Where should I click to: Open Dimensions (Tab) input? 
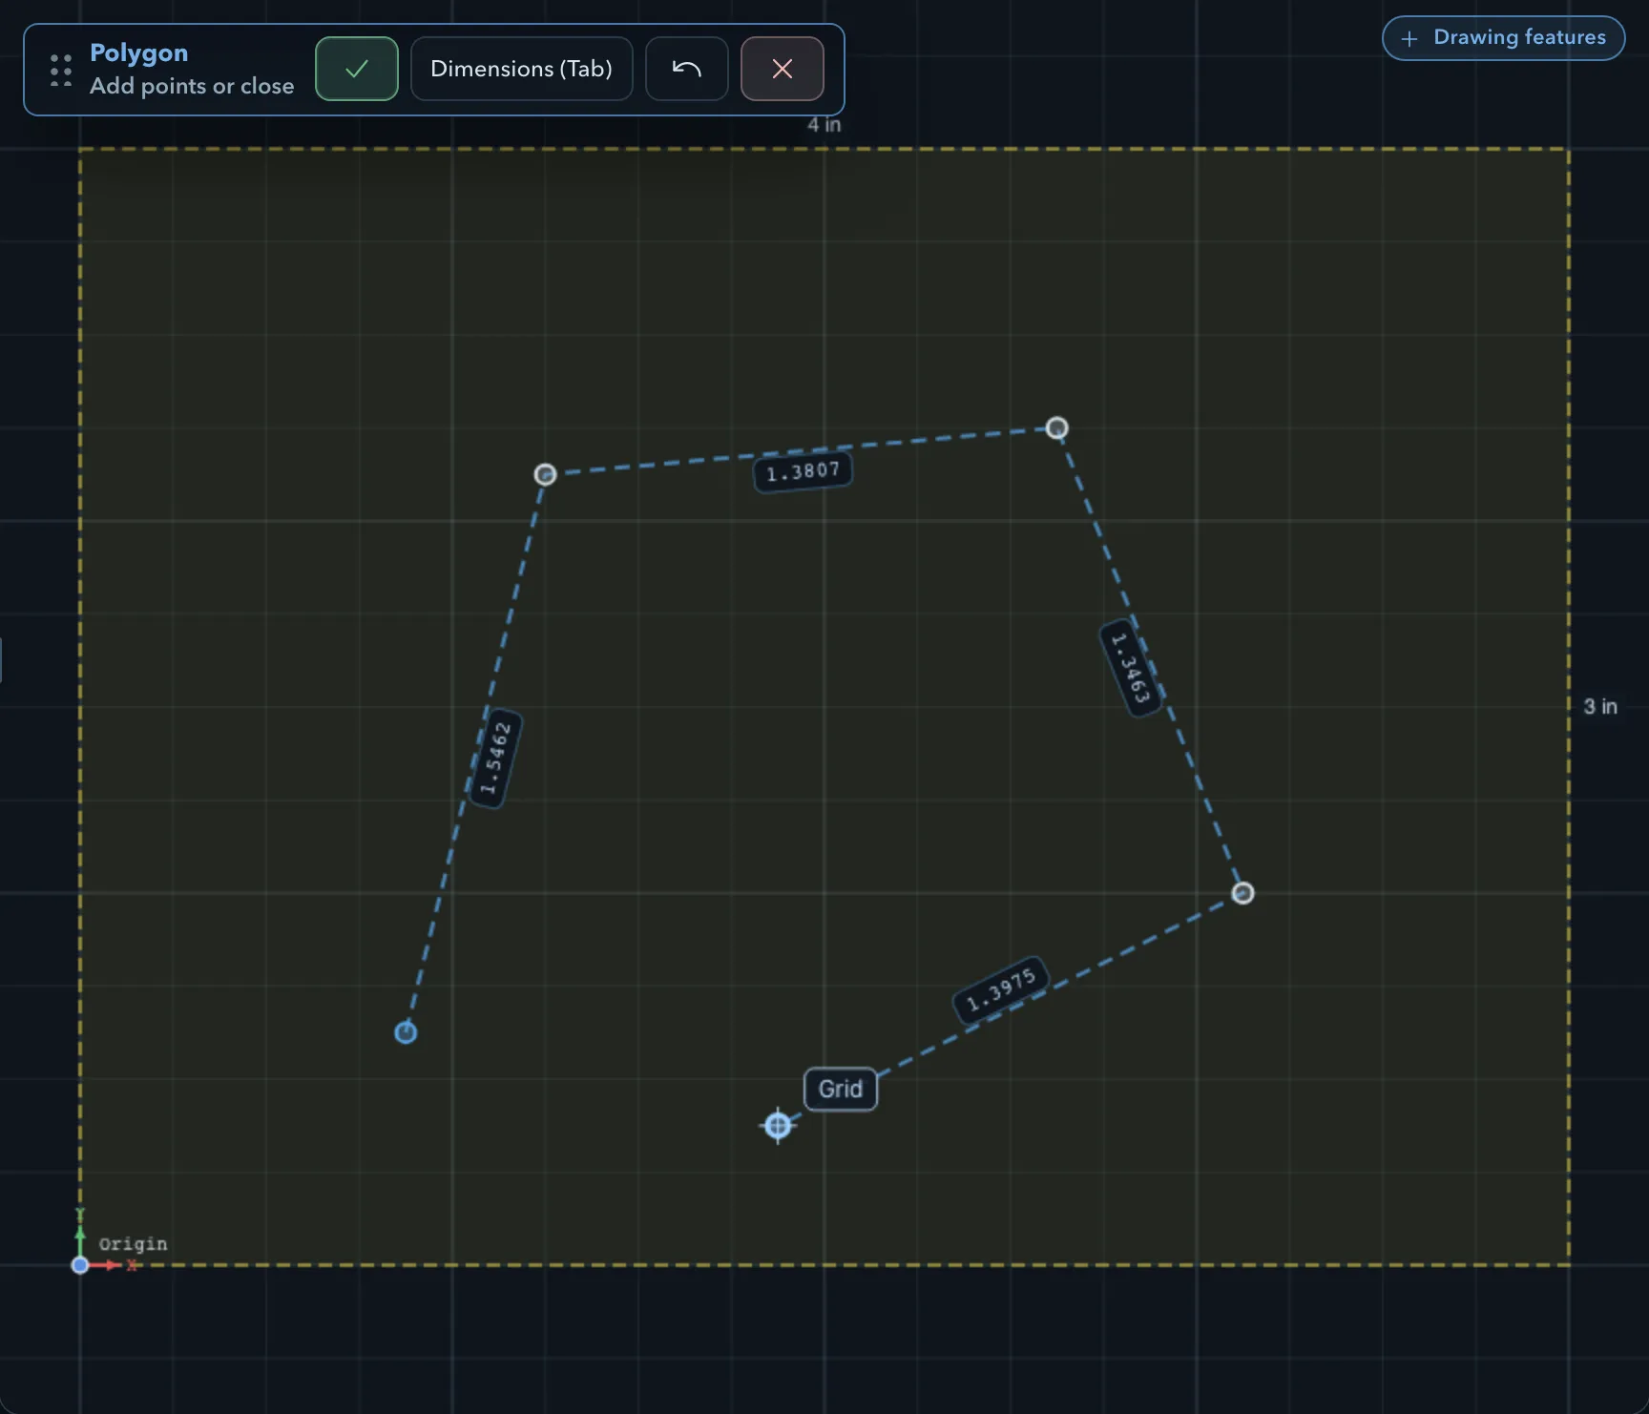click(522, 69)
